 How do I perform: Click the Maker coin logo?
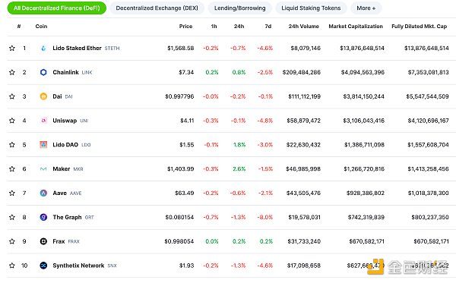coord(43,169)
